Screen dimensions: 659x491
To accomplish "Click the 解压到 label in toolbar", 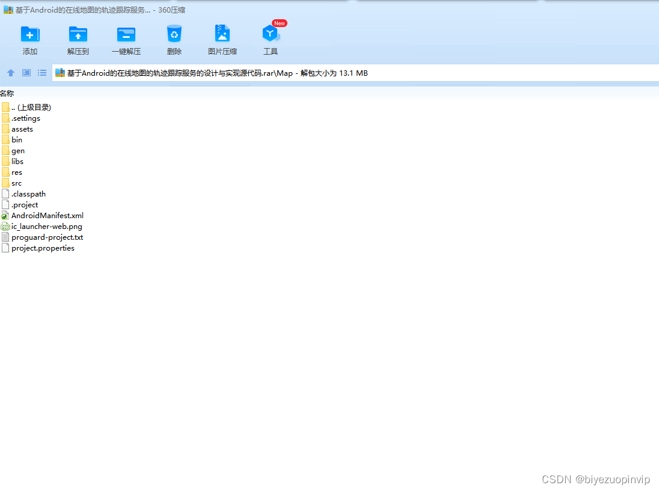I will 78,51.
